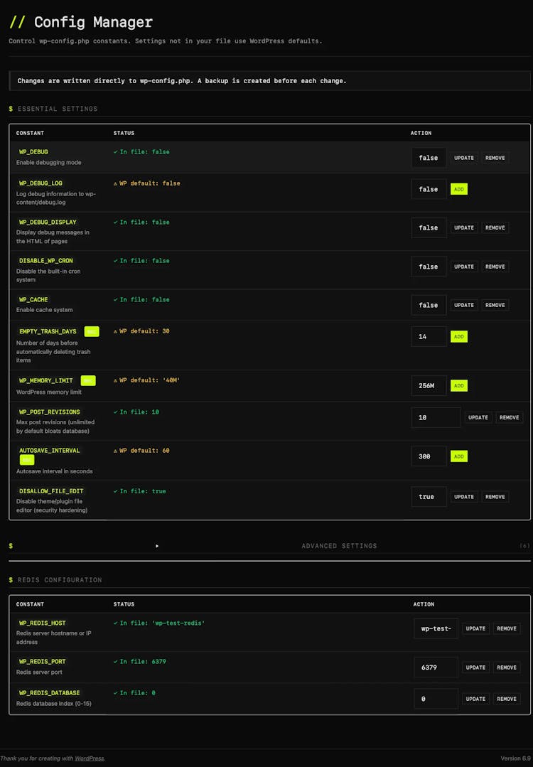This screenshot has height=767, width=533.
Task: Focus the WP_REDIS_HOST value field
Action: click(x=436, y=628)
